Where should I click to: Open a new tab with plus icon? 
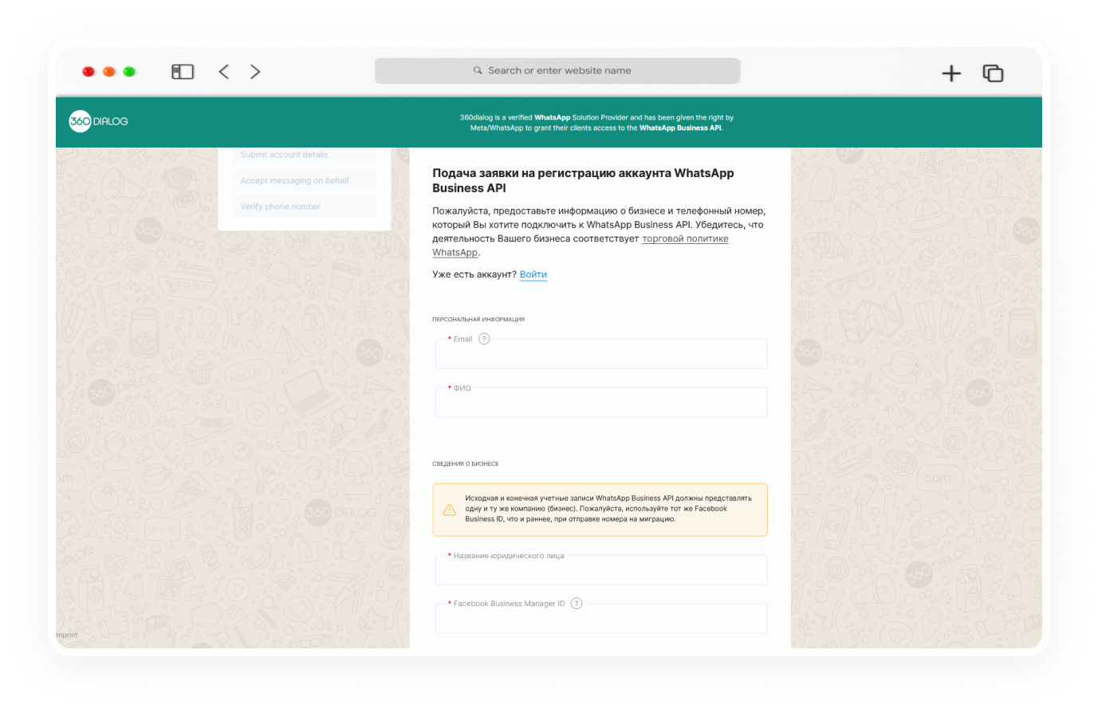click(951, 73)
